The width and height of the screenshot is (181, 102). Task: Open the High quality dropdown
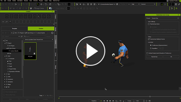(x=135, y=4)
